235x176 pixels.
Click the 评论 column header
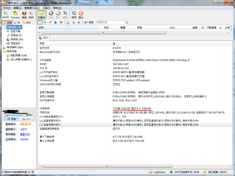point(106,27)
